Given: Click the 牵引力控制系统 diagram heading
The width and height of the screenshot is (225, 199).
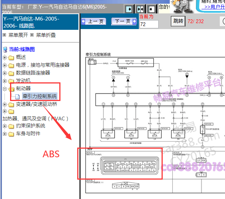Looking at the screenshot, I should pyautogui.click(x=98, y=54).
